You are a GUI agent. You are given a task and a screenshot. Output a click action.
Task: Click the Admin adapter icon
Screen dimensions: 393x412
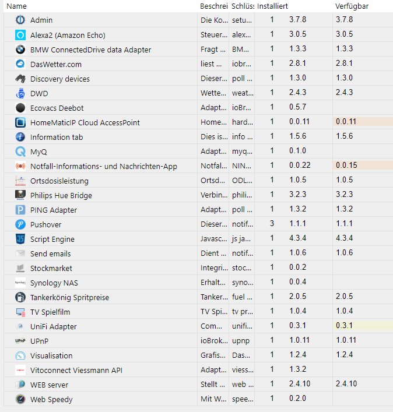coord(20,20)
